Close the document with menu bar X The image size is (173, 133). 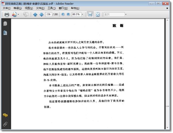[x=167, y=8]
